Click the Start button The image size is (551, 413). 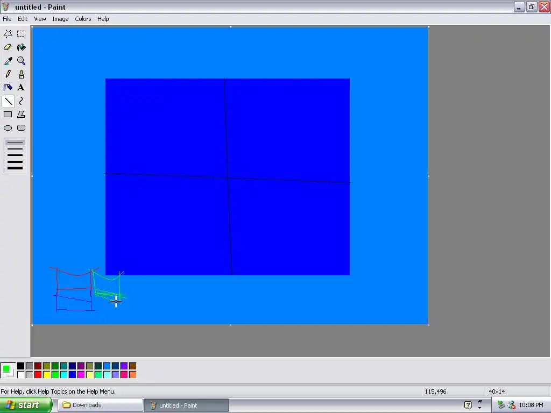[26, 405]
